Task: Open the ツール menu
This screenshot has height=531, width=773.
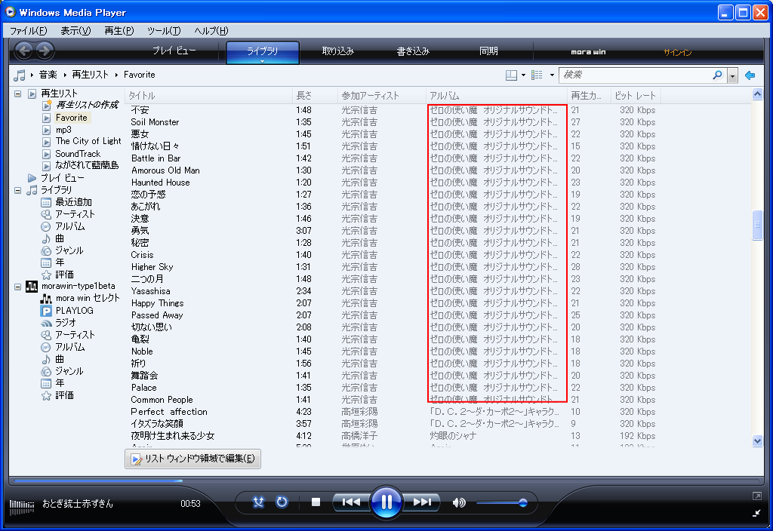Action: [x=164, y=30]
